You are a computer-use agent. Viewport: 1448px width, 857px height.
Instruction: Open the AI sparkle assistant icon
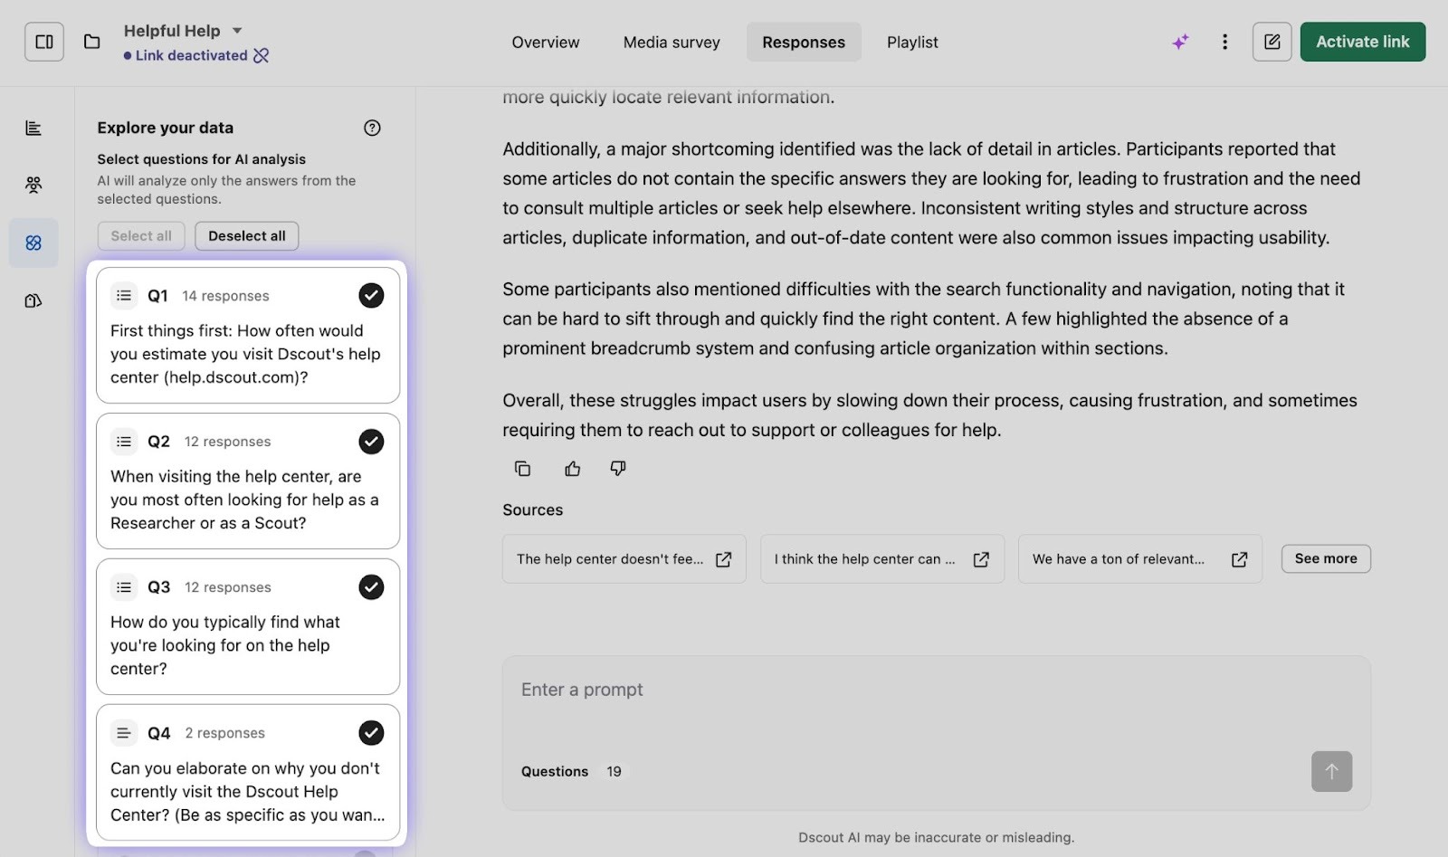(x=1180, y=42)
